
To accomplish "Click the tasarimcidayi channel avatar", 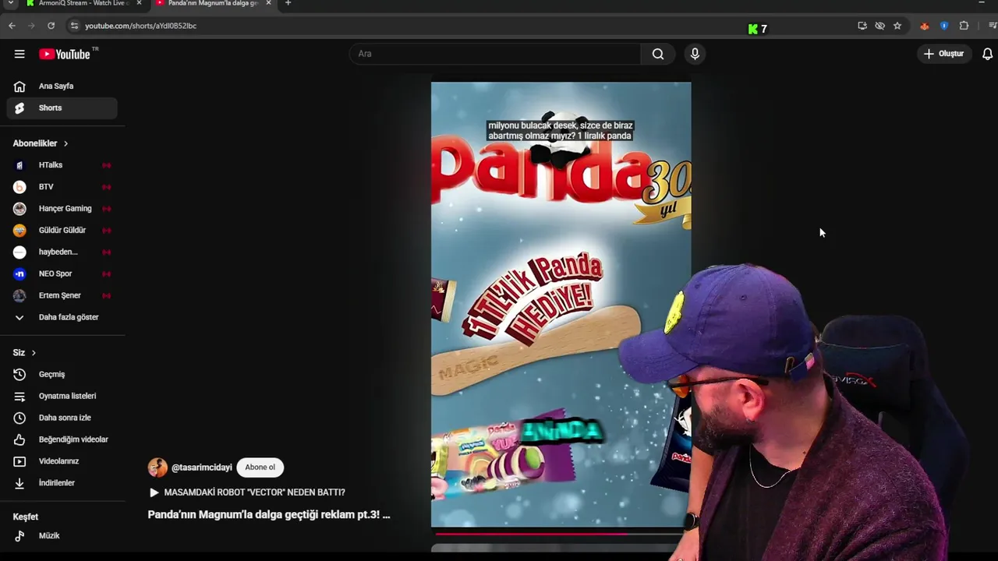I will 157,467.
